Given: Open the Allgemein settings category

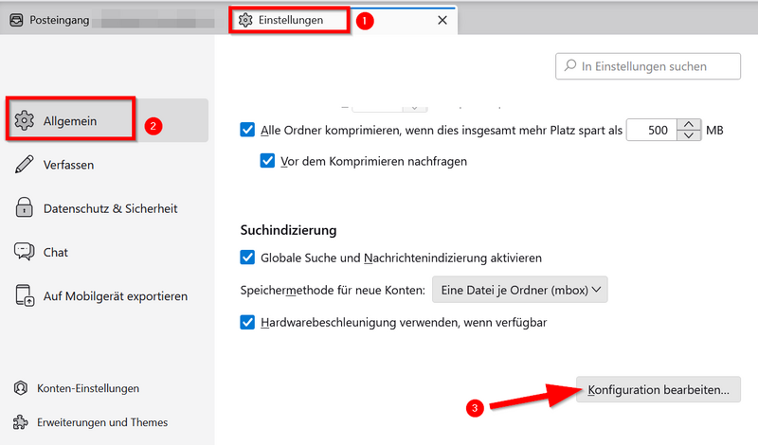Looking at the screenshot, I should tap(107, 121).
